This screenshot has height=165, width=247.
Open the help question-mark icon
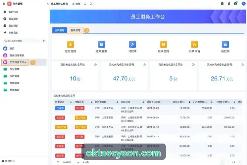235,3
